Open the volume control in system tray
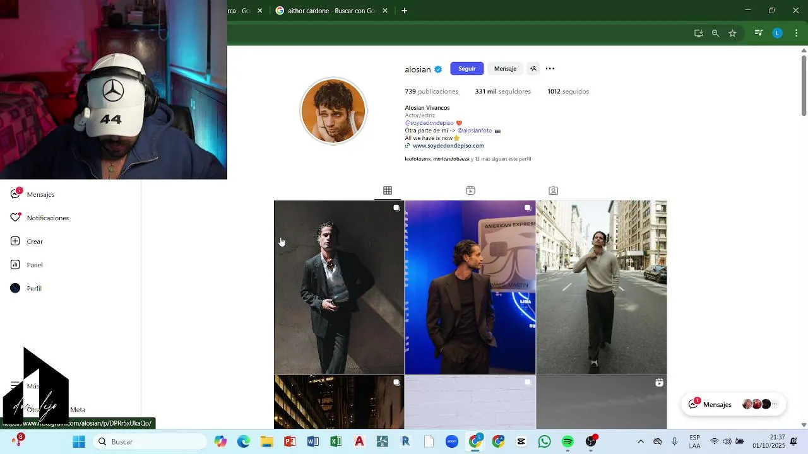This screenshot has width=808, height=454. point(727,441)
